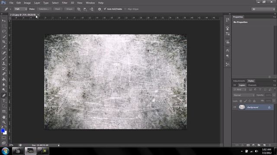Toggle Lock image pixels brush icon
The width and height of the screenshot is (277, 155).
click(245, 101)
